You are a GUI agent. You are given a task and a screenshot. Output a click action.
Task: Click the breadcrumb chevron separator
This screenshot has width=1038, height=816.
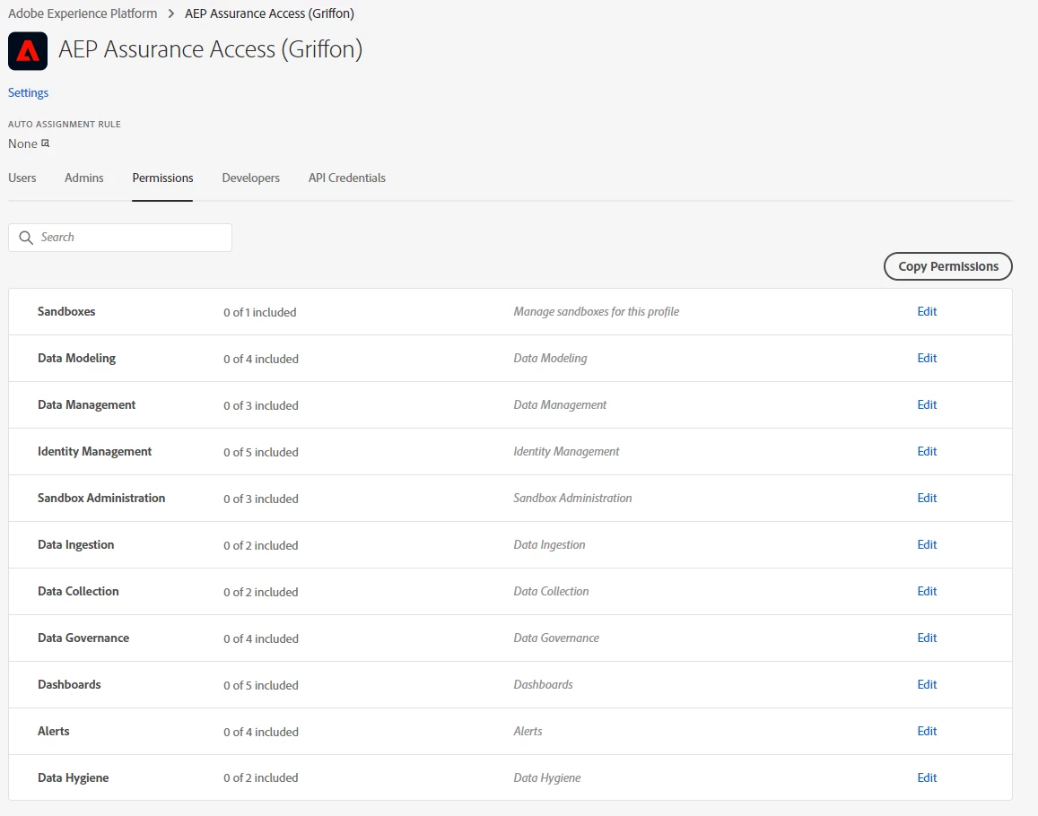170,13
